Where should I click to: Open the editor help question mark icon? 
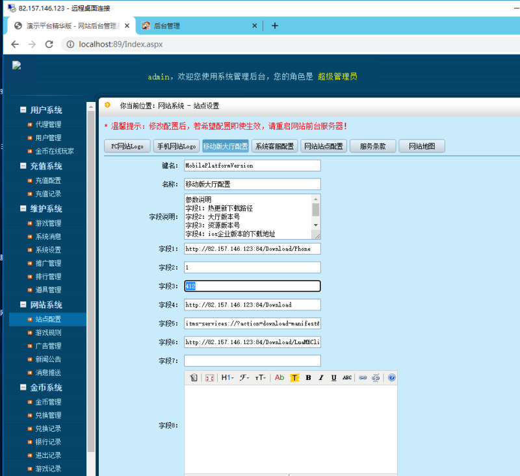coord(391,377)
